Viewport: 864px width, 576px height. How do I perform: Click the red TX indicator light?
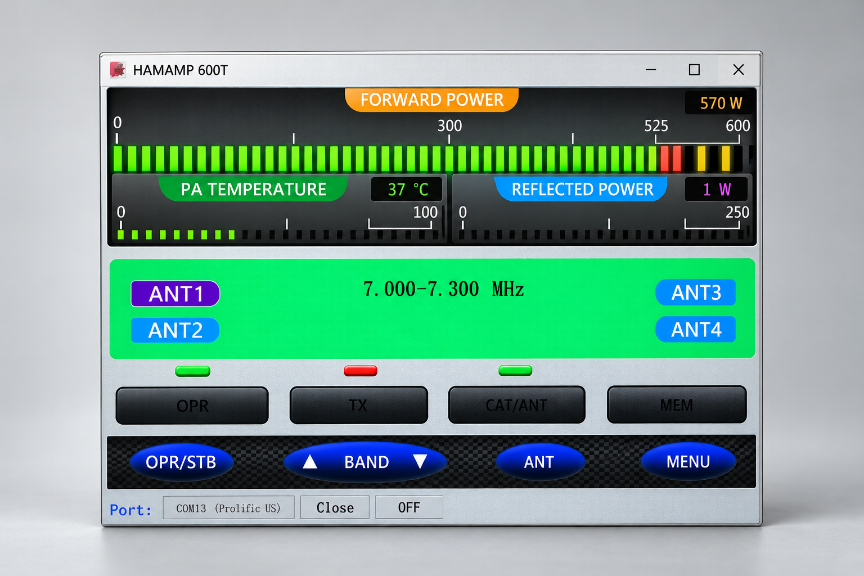361,371
